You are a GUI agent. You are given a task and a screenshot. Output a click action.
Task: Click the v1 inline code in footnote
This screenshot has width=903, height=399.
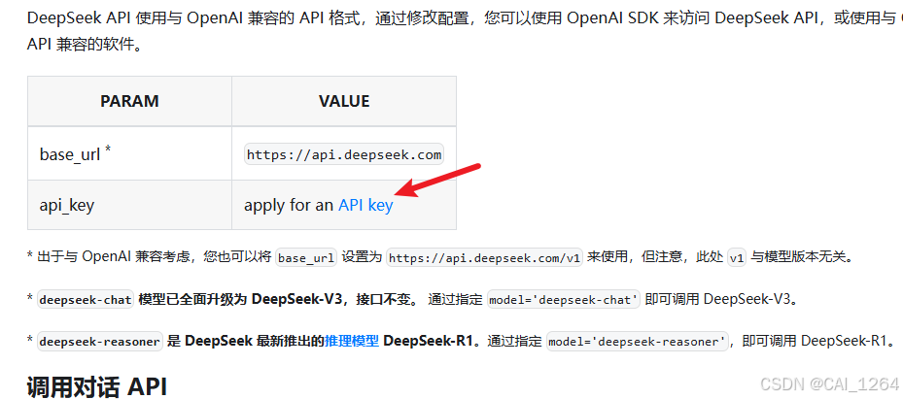[x=737, y=257]
